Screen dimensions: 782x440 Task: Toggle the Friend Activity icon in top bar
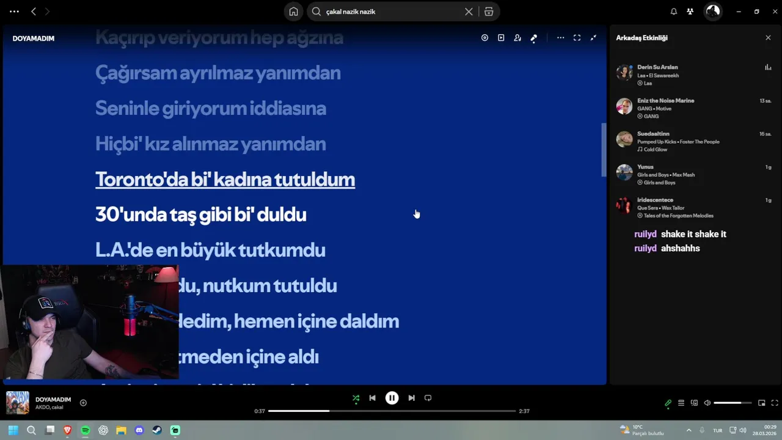(690, 12)
